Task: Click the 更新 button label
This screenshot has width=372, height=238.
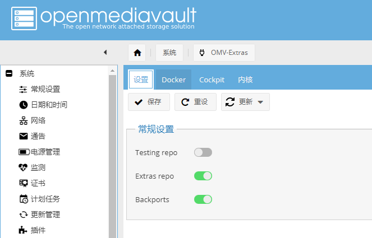Action: click(246, 102)
